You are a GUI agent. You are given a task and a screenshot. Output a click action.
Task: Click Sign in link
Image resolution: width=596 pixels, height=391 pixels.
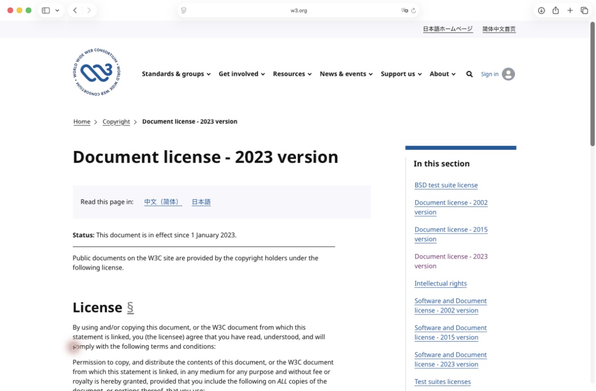tap(490, 74)
